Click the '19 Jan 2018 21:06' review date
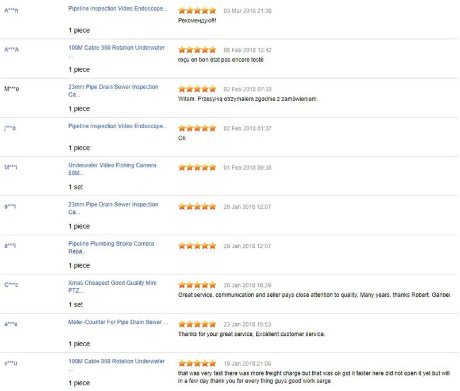 click(x=247, y=363)
